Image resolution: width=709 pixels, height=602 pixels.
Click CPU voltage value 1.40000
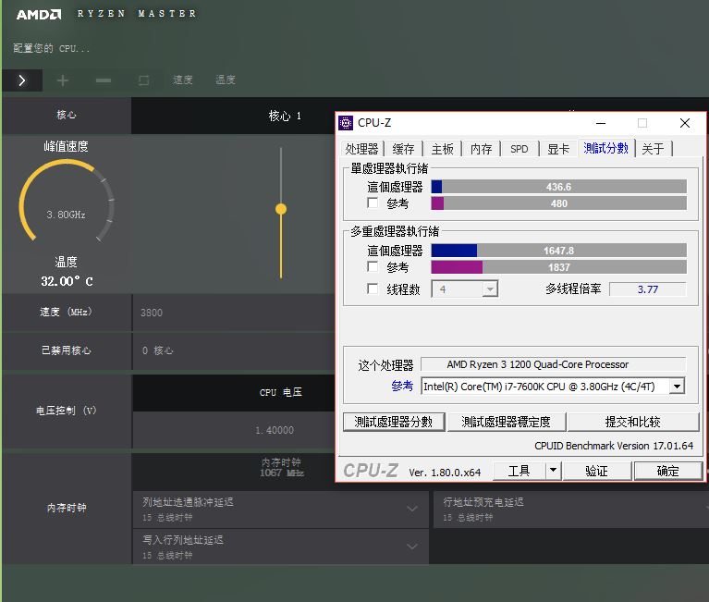pos(275,430)
